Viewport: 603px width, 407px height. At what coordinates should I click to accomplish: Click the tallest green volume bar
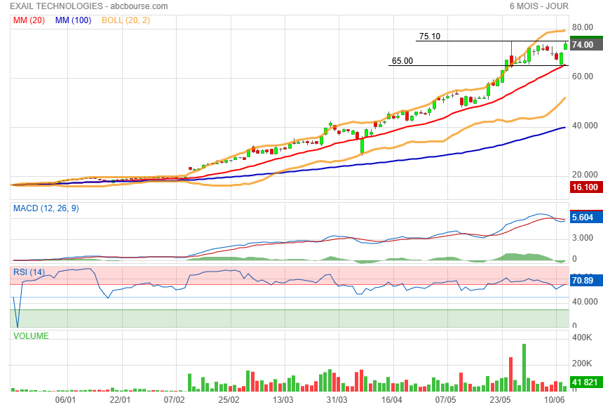(524, 368)
